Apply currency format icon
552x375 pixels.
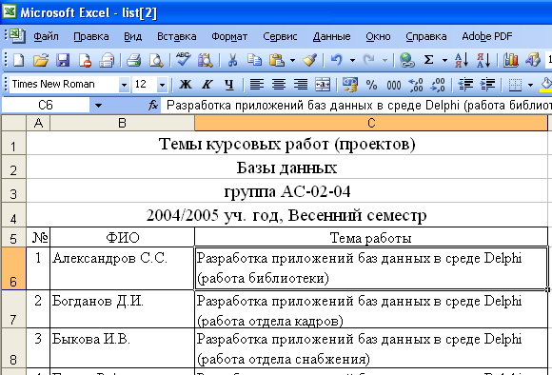pyautogui.click(x=349, y=85)
